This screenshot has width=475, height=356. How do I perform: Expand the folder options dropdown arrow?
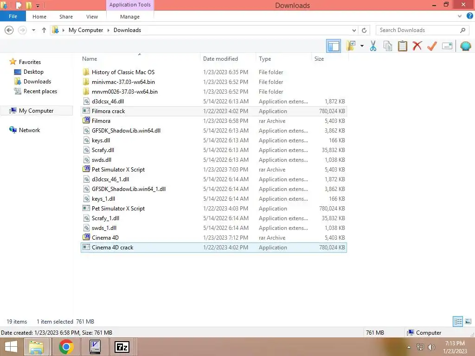(x=362, y=46)
